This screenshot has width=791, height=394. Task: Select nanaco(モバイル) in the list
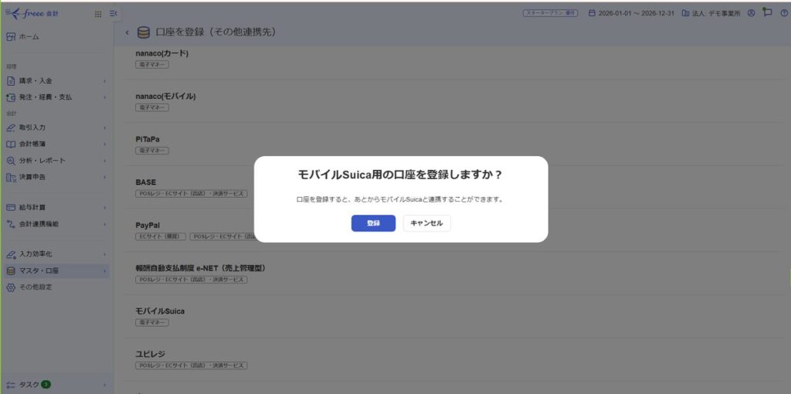click(x=165, y=97)
